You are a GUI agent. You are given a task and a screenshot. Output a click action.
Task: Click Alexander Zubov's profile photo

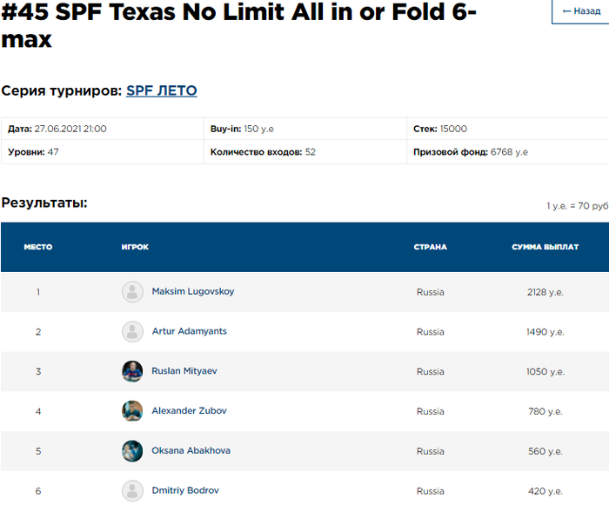tap(132, 411)
